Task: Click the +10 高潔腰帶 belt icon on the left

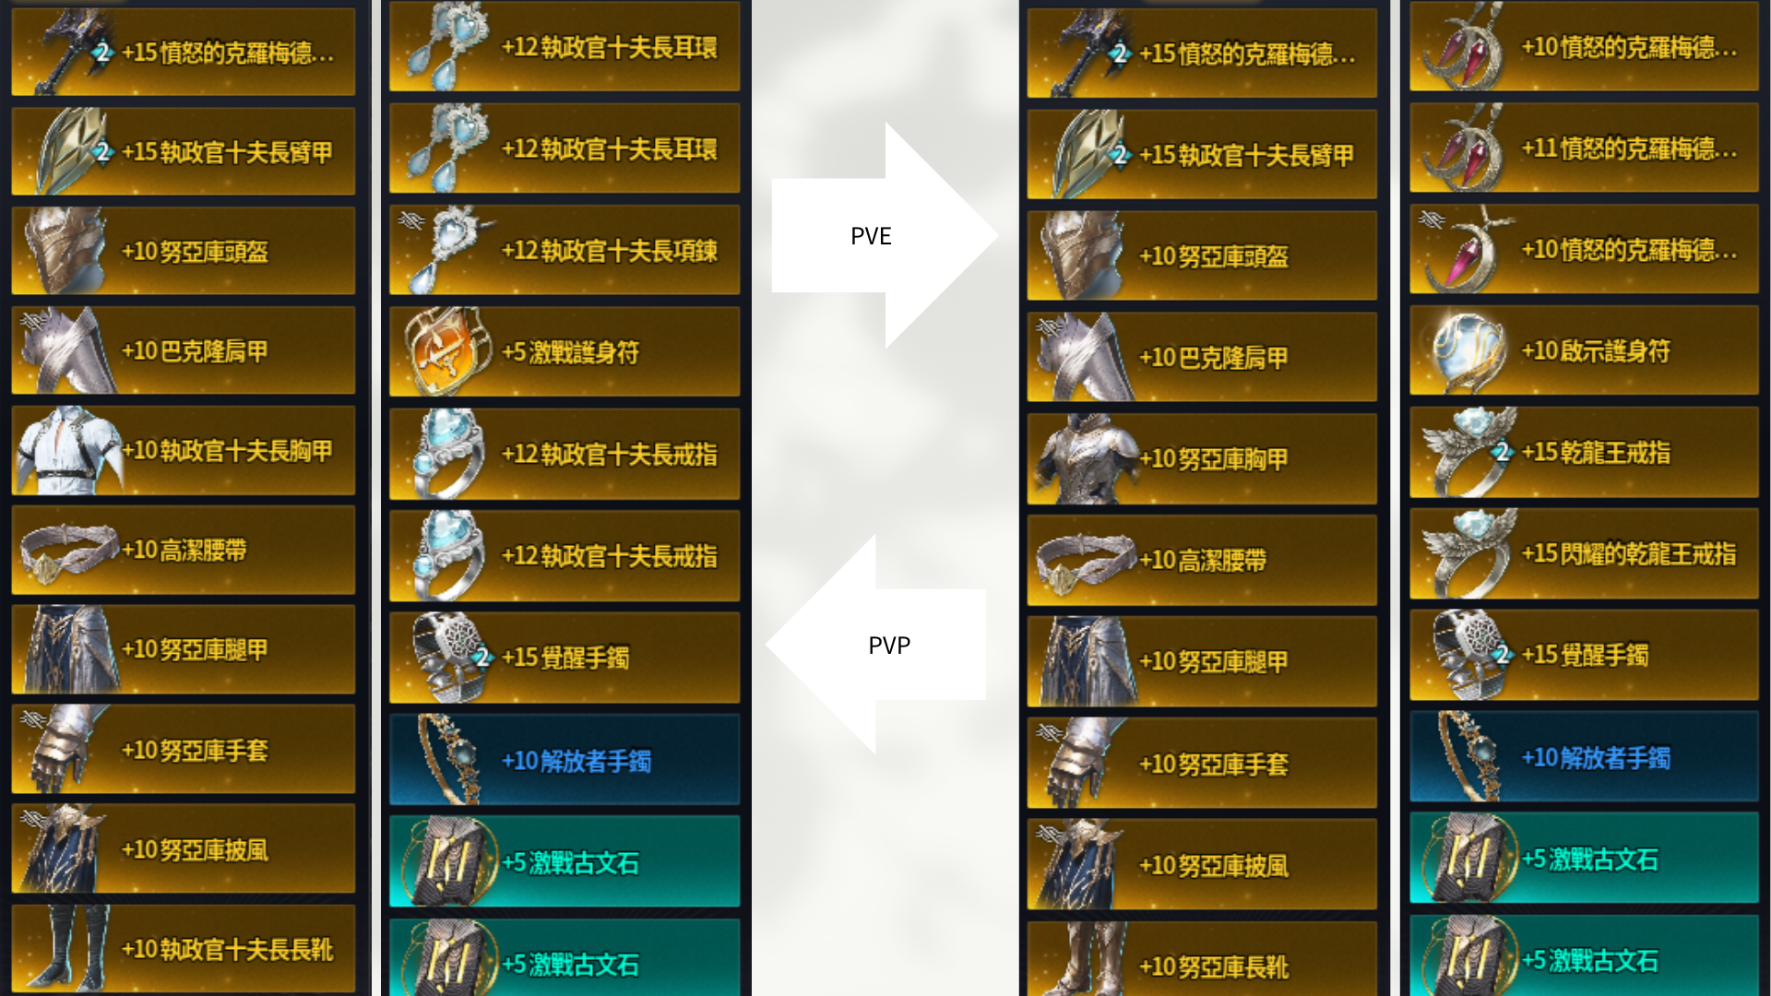Action: [70, 551]
